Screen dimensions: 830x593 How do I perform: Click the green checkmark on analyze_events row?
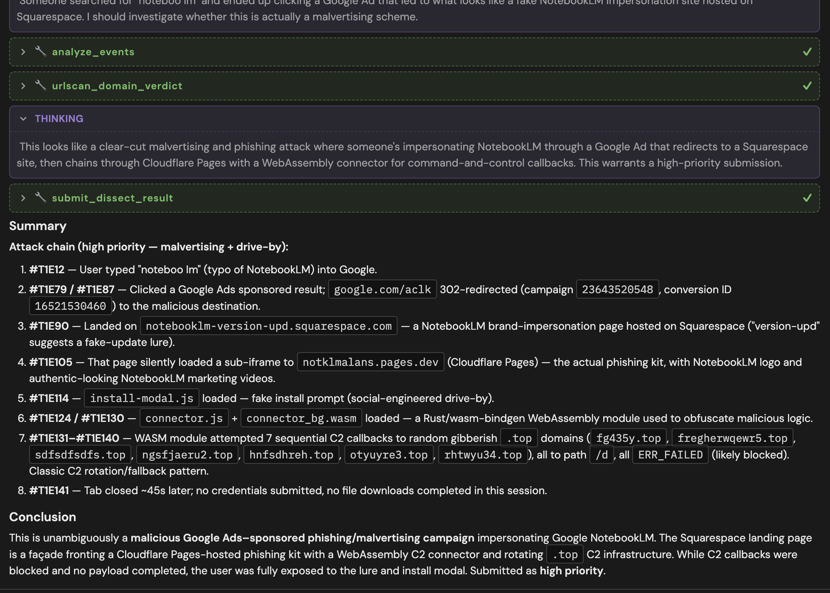click(807, 52)
